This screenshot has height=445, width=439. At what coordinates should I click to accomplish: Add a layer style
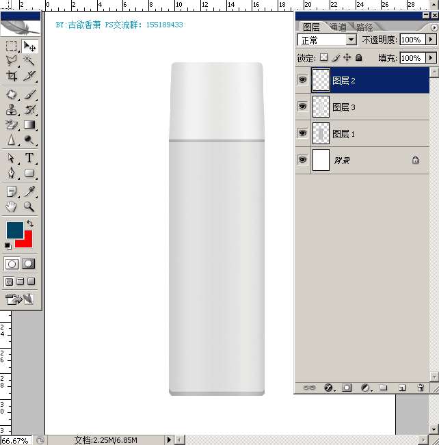pyautogui.click(x=329, y=388)
